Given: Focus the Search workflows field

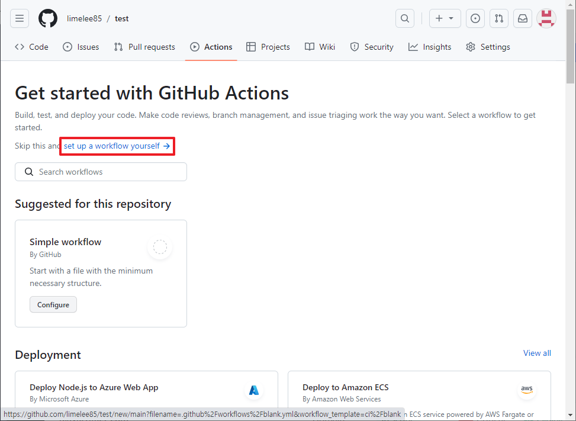Looking at the screenshot, I should pyautogui.click(x=101, y=172).
